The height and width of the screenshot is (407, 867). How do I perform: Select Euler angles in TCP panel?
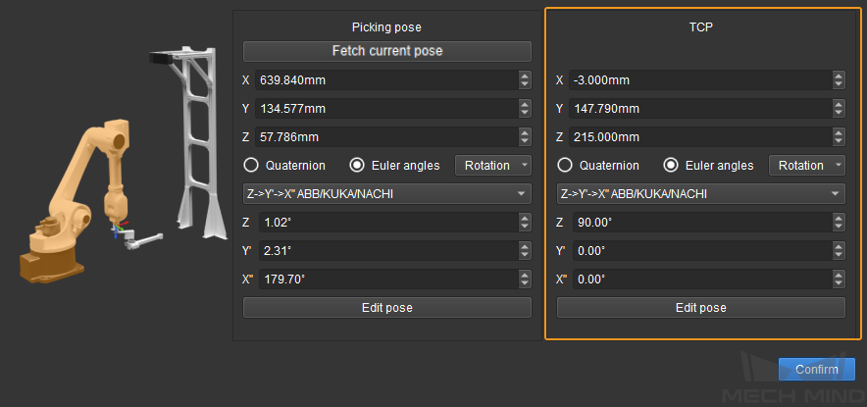point(672,166)
